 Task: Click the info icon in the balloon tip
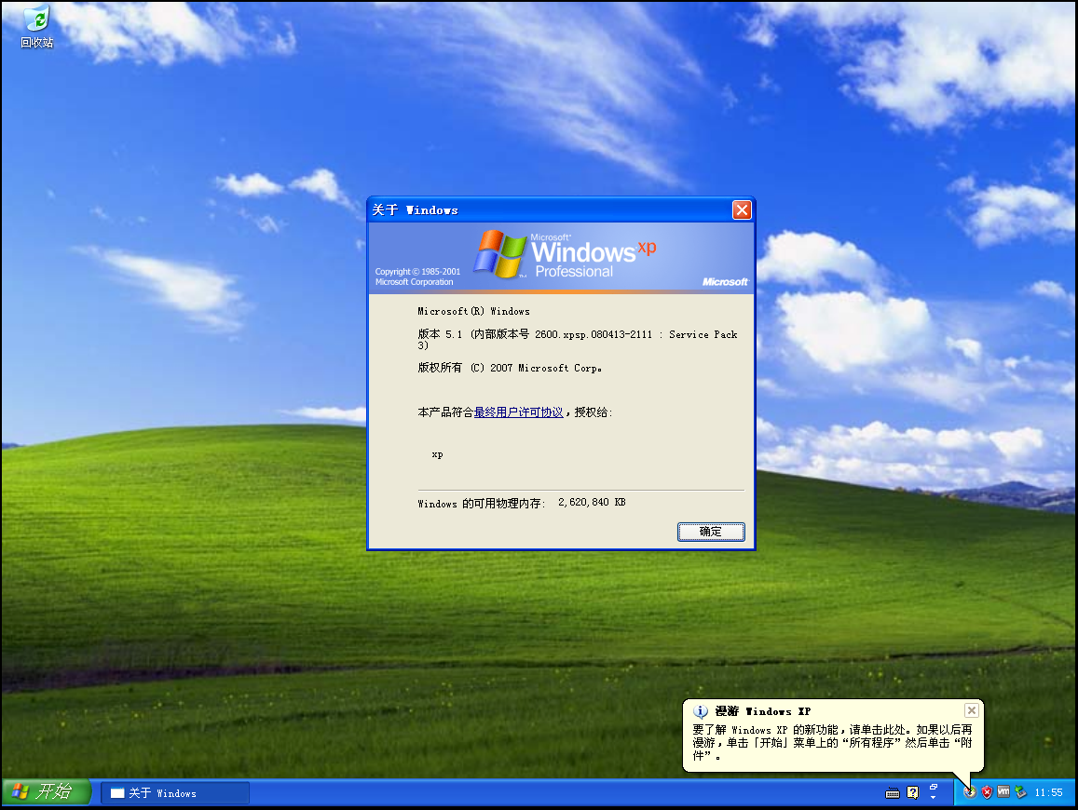[x=701, y=711]
